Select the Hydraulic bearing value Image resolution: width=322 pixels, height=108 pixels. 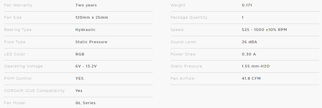tap(86, 30)
